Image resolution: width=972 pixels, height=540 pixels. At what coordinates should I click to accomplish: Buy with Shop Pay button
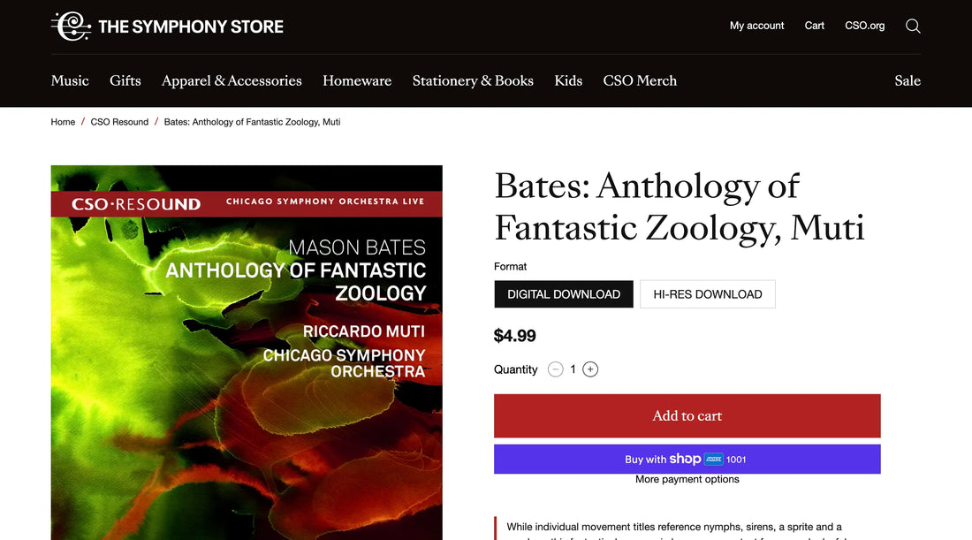pos(687,460)
